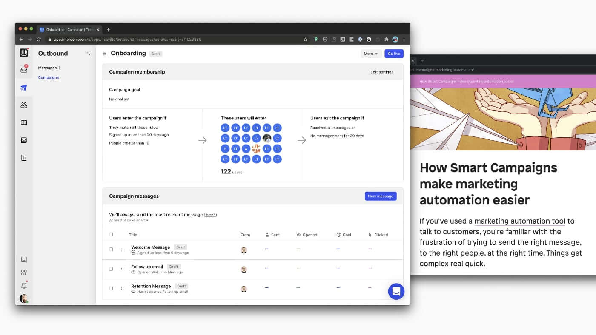This screenshot has height=335, width=596.
Task: Click the browser address bar
Action: point(170,40)
